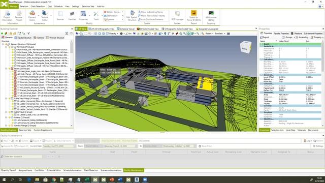Open the ribbon Tools button

coord(96,16)
